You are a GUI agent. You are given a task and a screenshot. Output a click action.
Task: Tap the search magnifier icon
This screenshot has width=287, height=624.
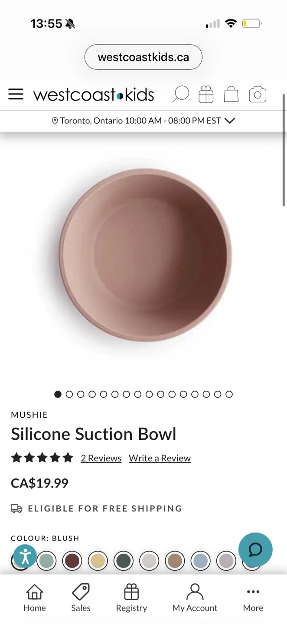click(180, 94)
